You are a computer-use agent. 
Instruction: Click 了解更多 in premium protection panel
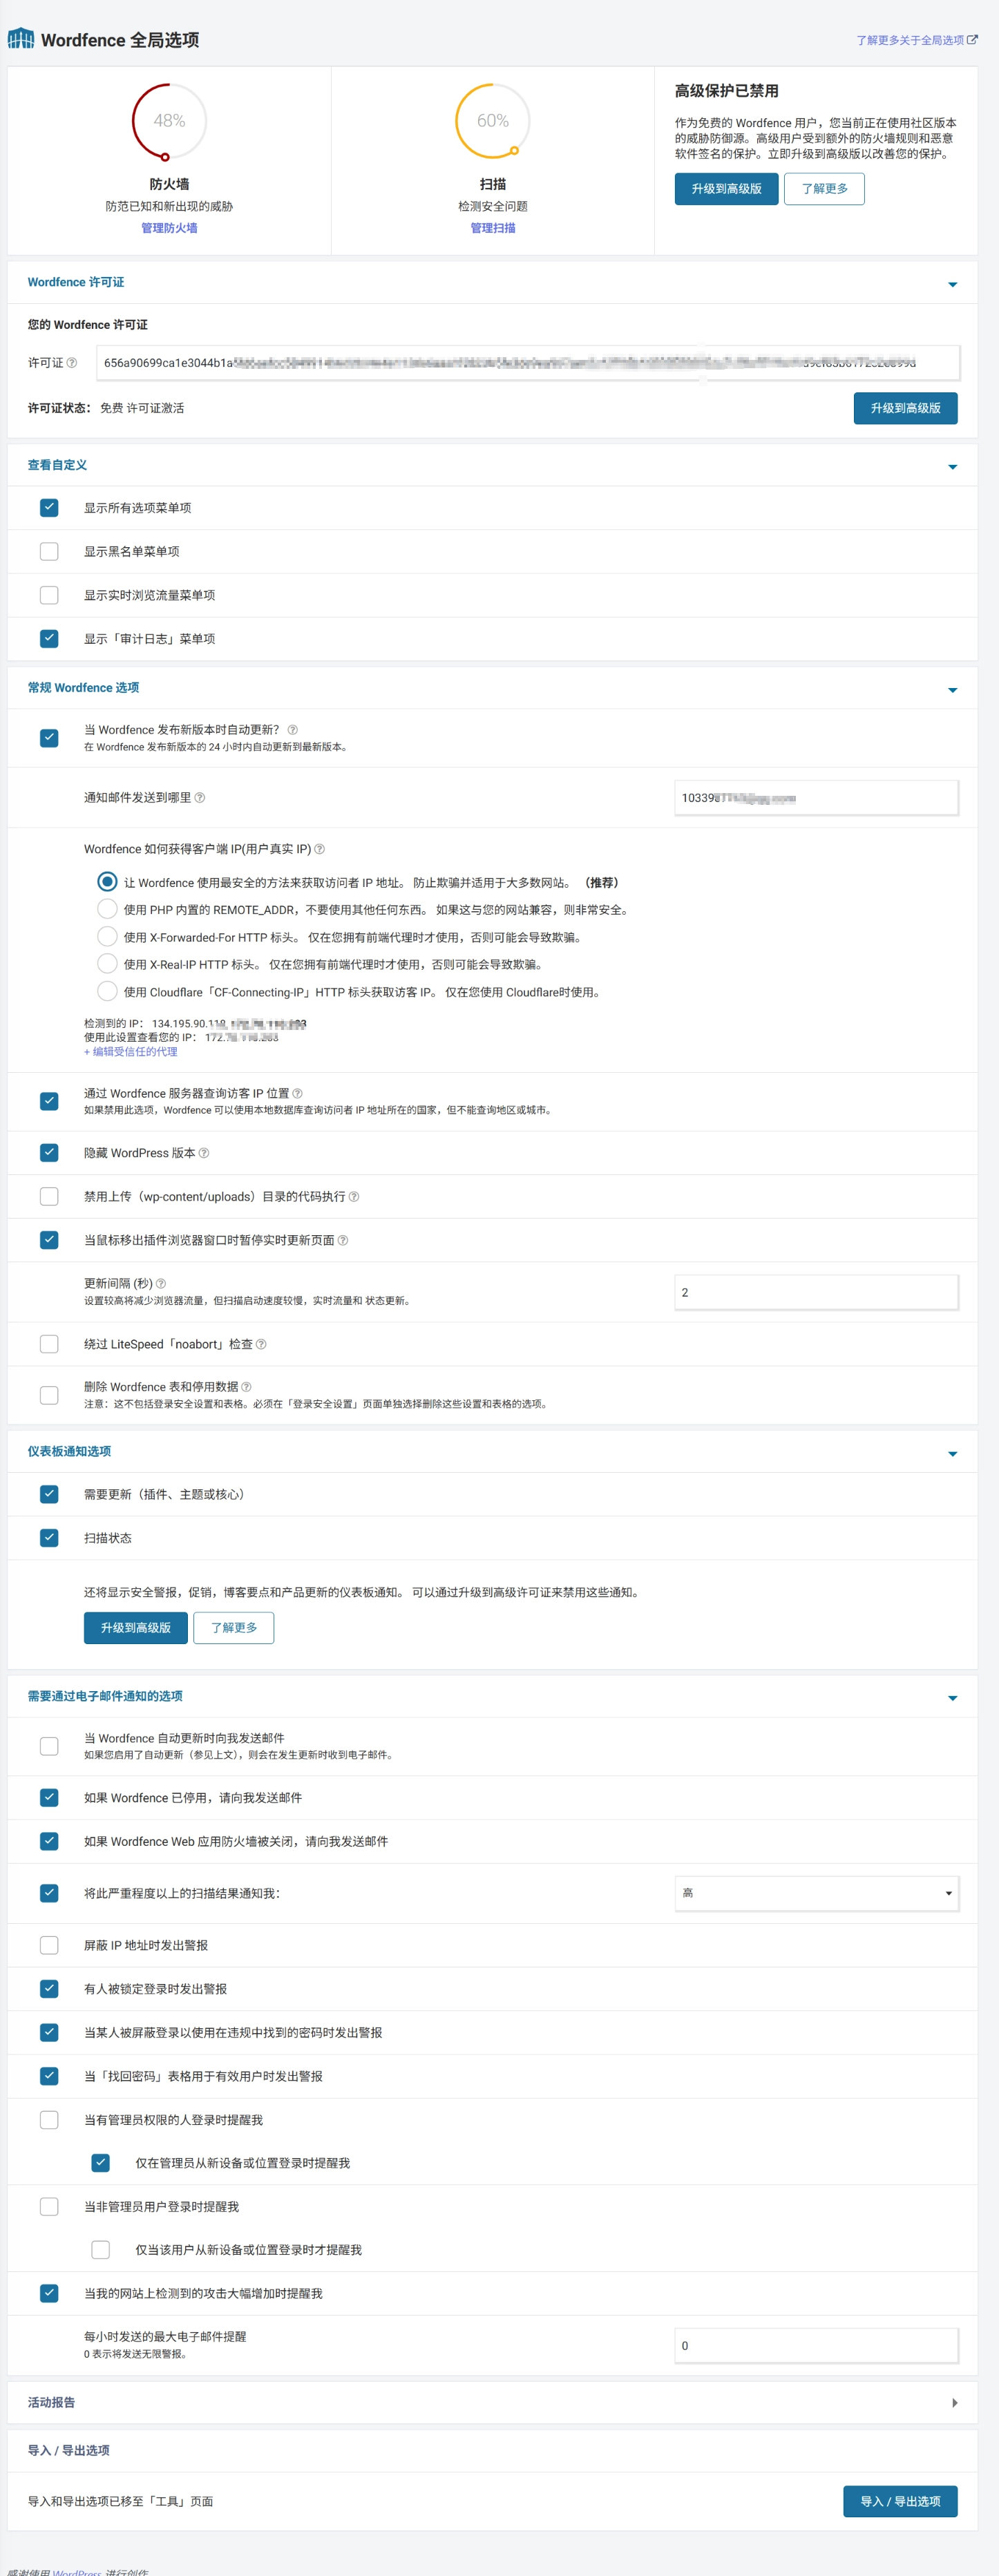[x=824, y=189]
